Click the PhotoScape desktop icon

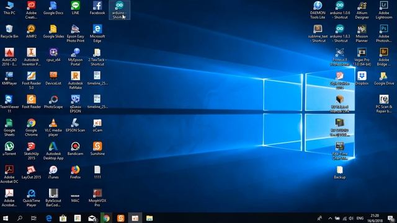[x=53, y=102]
